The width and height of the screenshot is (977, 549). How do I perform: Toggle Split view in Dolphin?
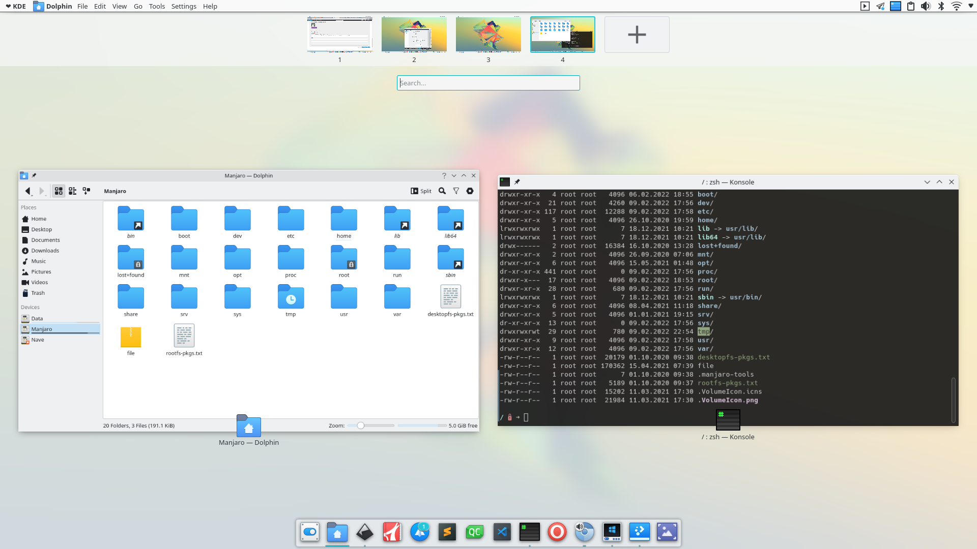tap(421, 191)
